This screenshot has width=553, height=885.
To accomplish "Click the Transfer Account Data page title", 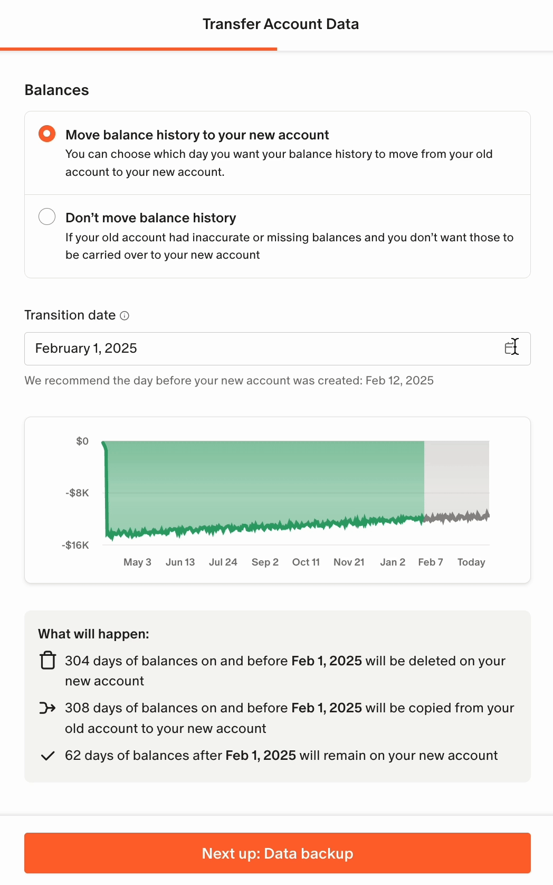I will [281, 24].
